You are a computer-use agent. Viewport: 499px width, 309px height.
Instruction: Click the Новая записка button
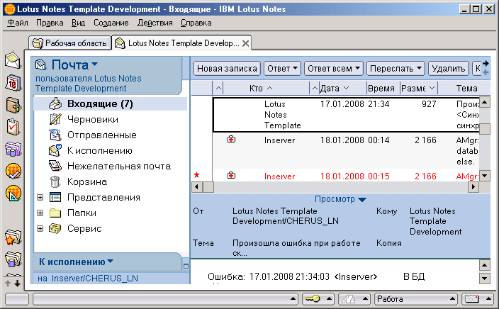point(227,69)
